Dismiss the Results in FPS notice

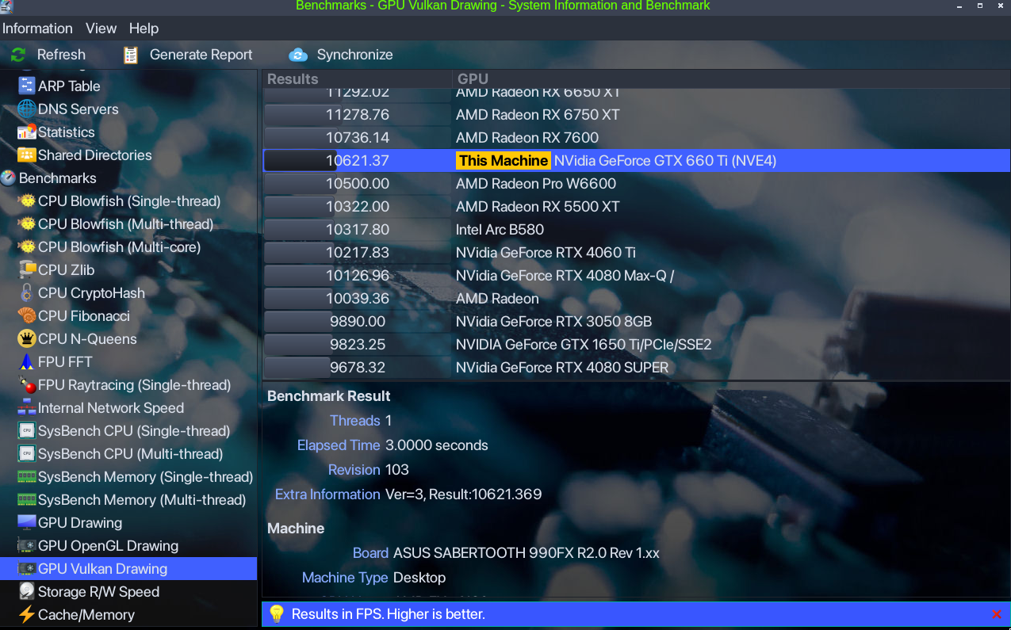pyautogui.click(x=997, y=614)
